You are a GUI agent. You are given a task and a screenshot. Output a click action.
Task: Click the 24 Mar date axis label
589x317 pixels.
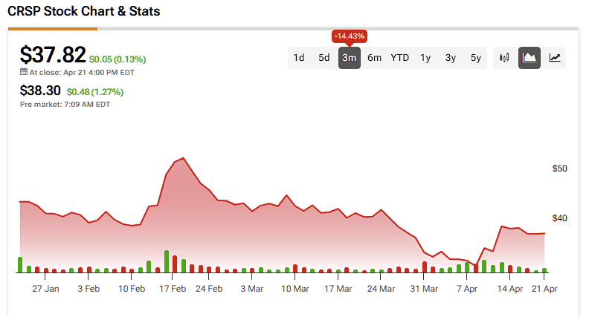[381, 289]
